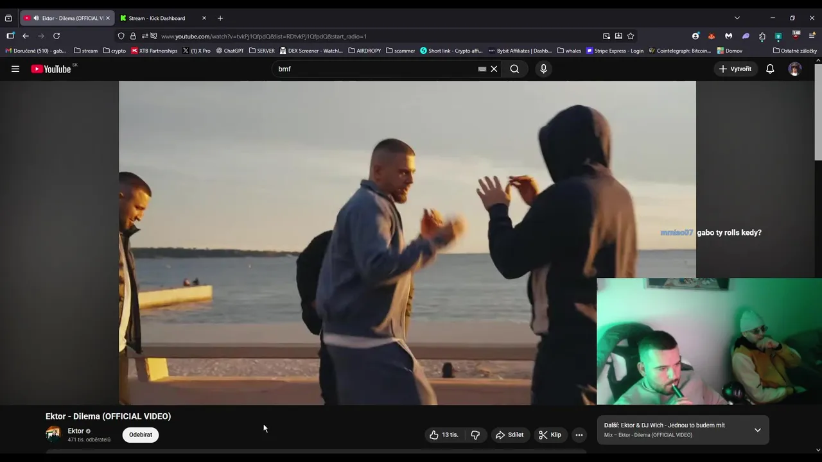
Task: Open the Doručené Gmail bookmark
Action: pos(36,51)
